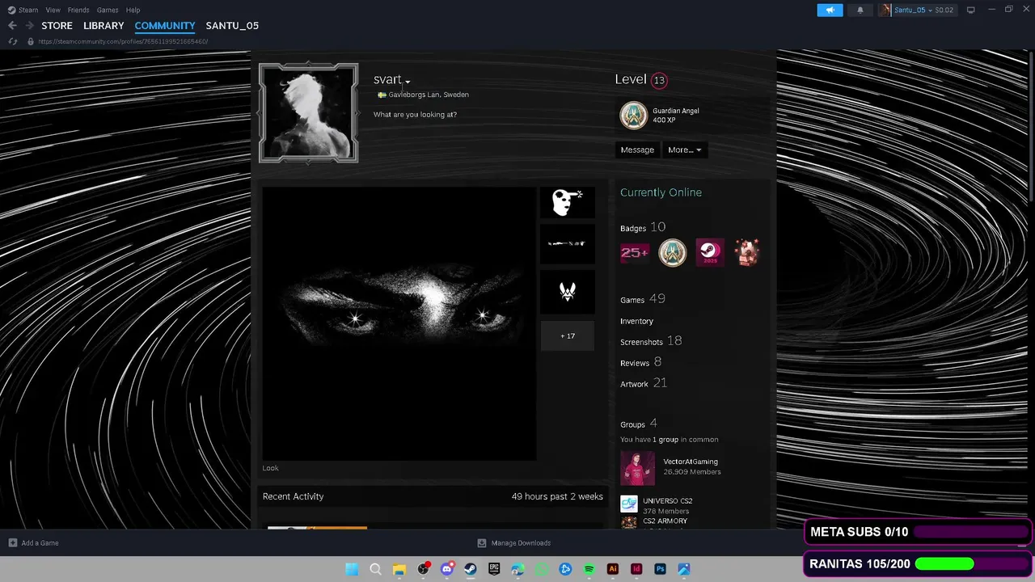Viewport: 1035px width, 582px height.
Task: Go to the STORE tab
Action: tap(57, 26)
